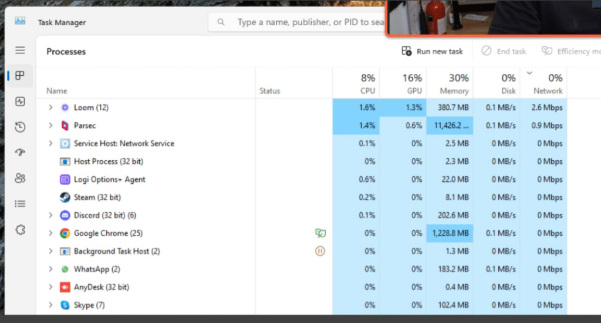Click Loom's 1.6% CPU value
The image size is (601, 323).
pos(367,107)
